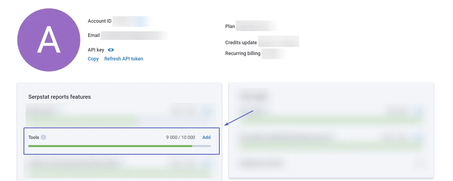Click the blurred row above the Tools row
The image size is (453, 181).
(x=121, y=114)
